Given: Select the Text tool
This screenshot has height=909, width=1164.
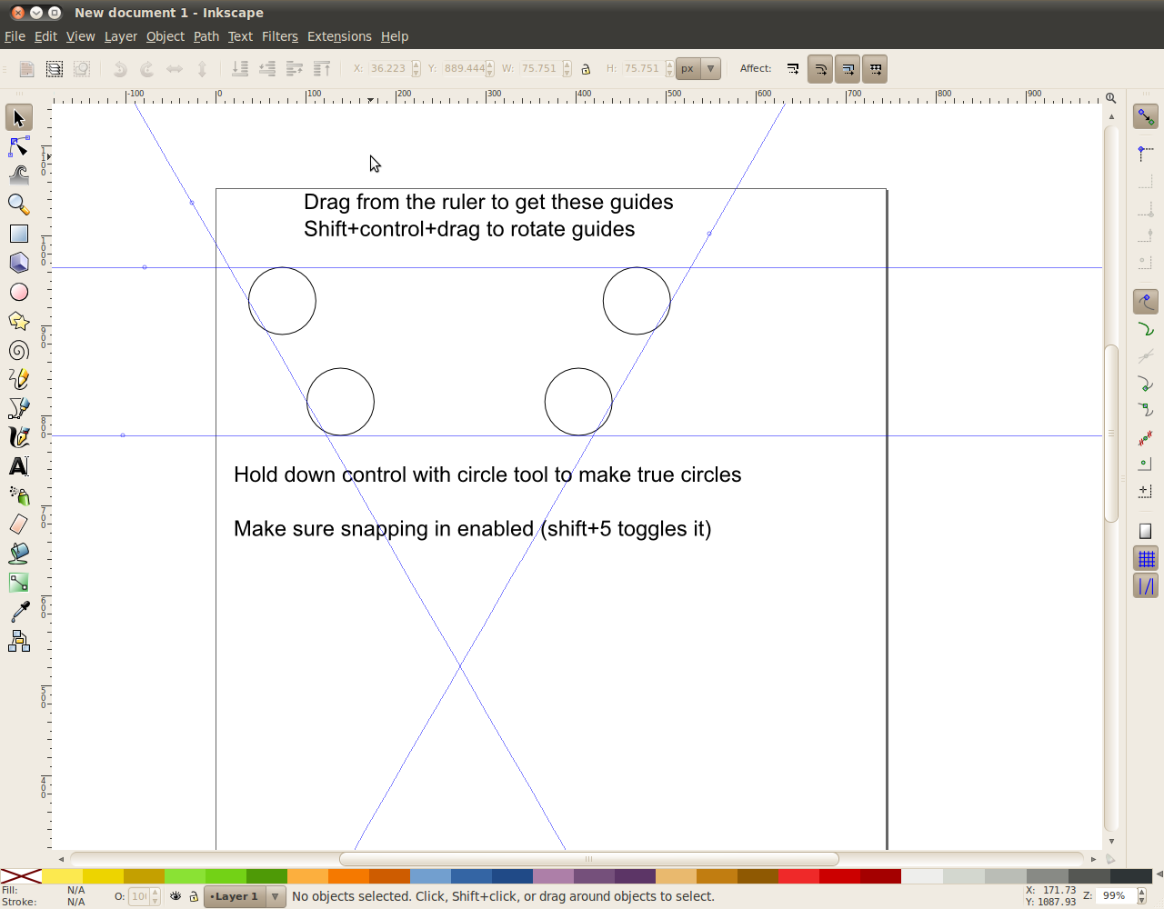Looking at the screenshot, I should pyautogui.click(x=18, y=466).
